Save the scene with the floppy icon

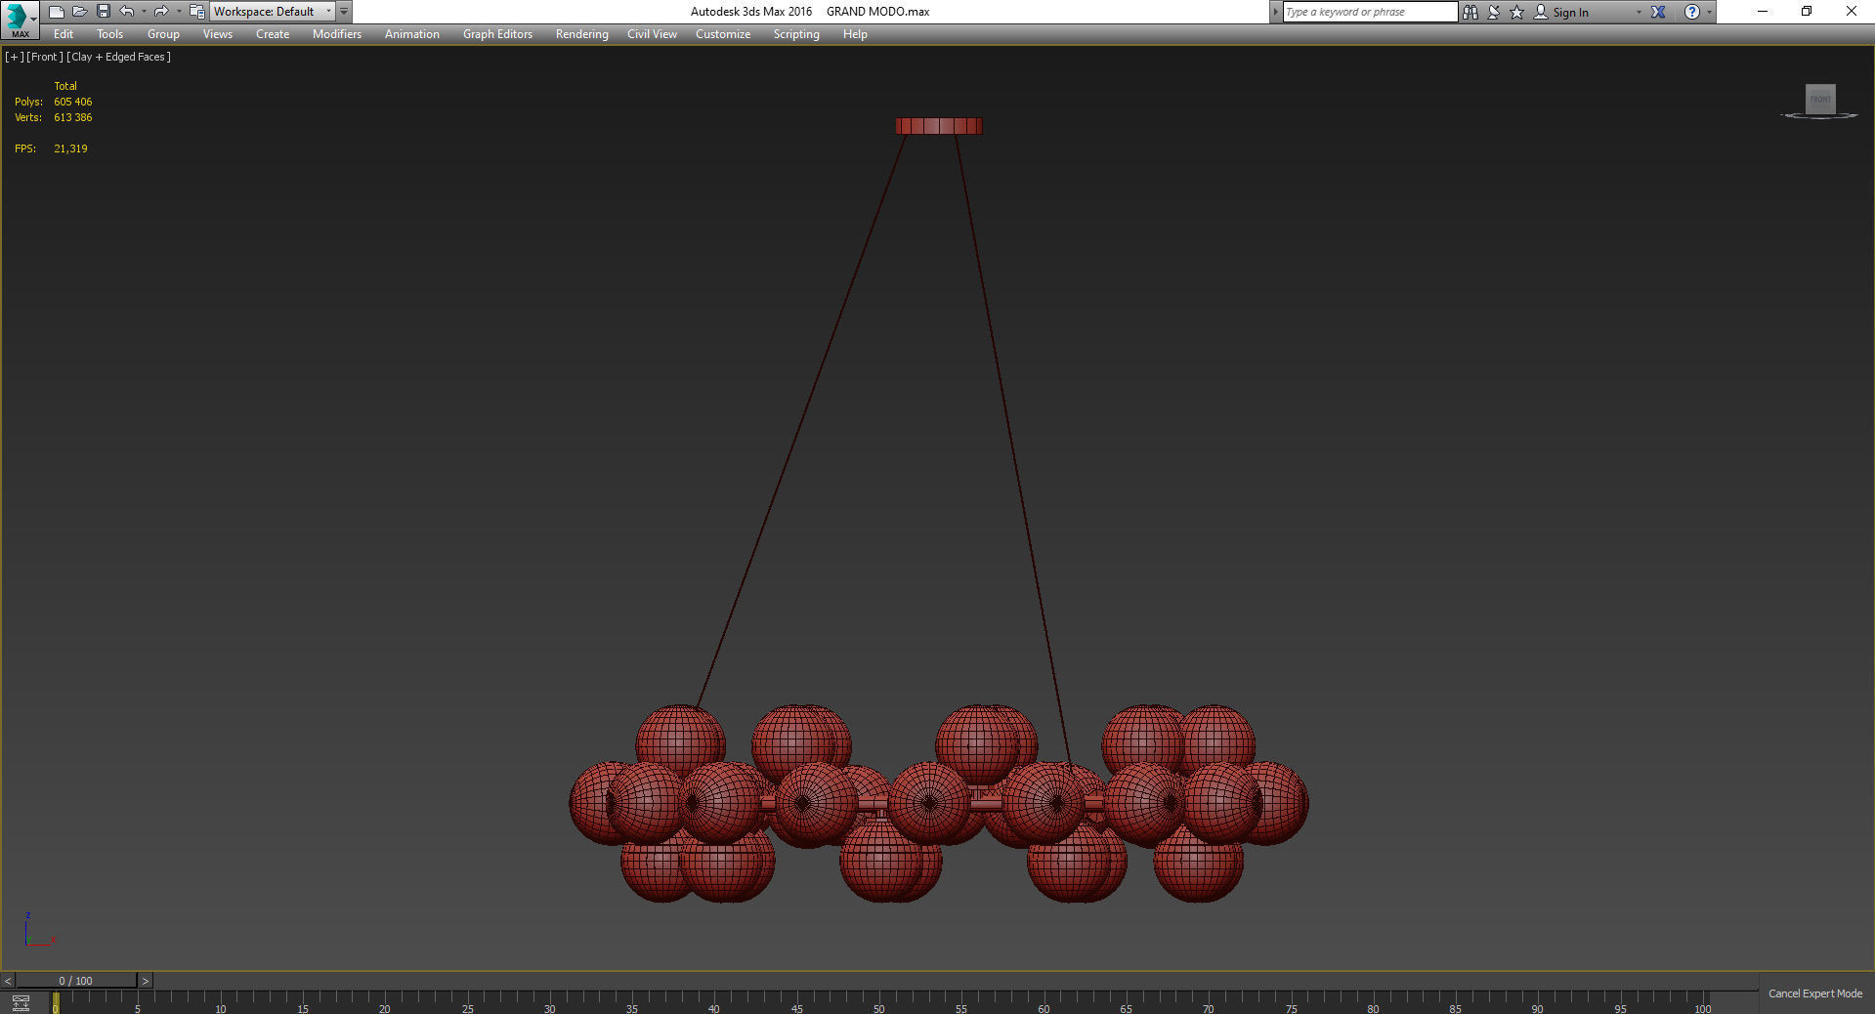(104, 12)
